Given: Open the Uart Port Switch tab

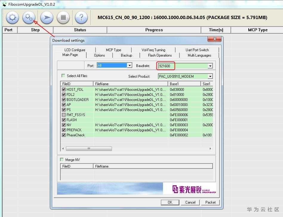Looking at the screenshot, I should (197, 50).
